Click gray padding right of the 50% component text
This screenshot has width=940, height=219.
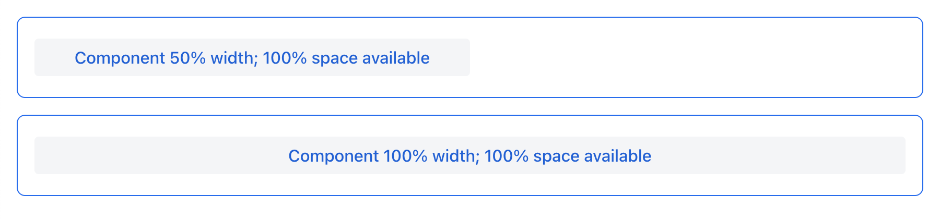pos(450,57)
